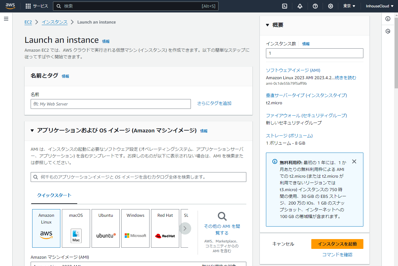Open the notifications bell icon
Viewport: 398px width, 266px height.
pos(300,6)
